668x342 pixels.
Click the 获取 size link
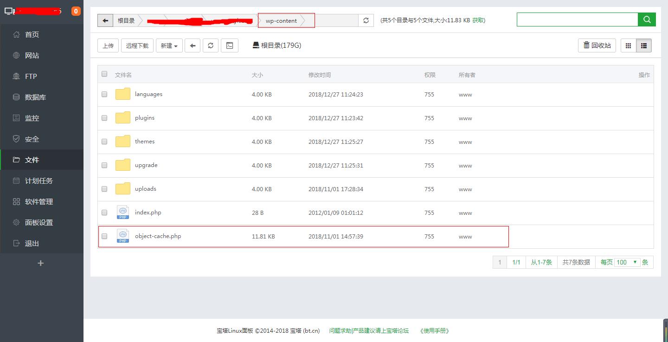[x=478, y=20]
